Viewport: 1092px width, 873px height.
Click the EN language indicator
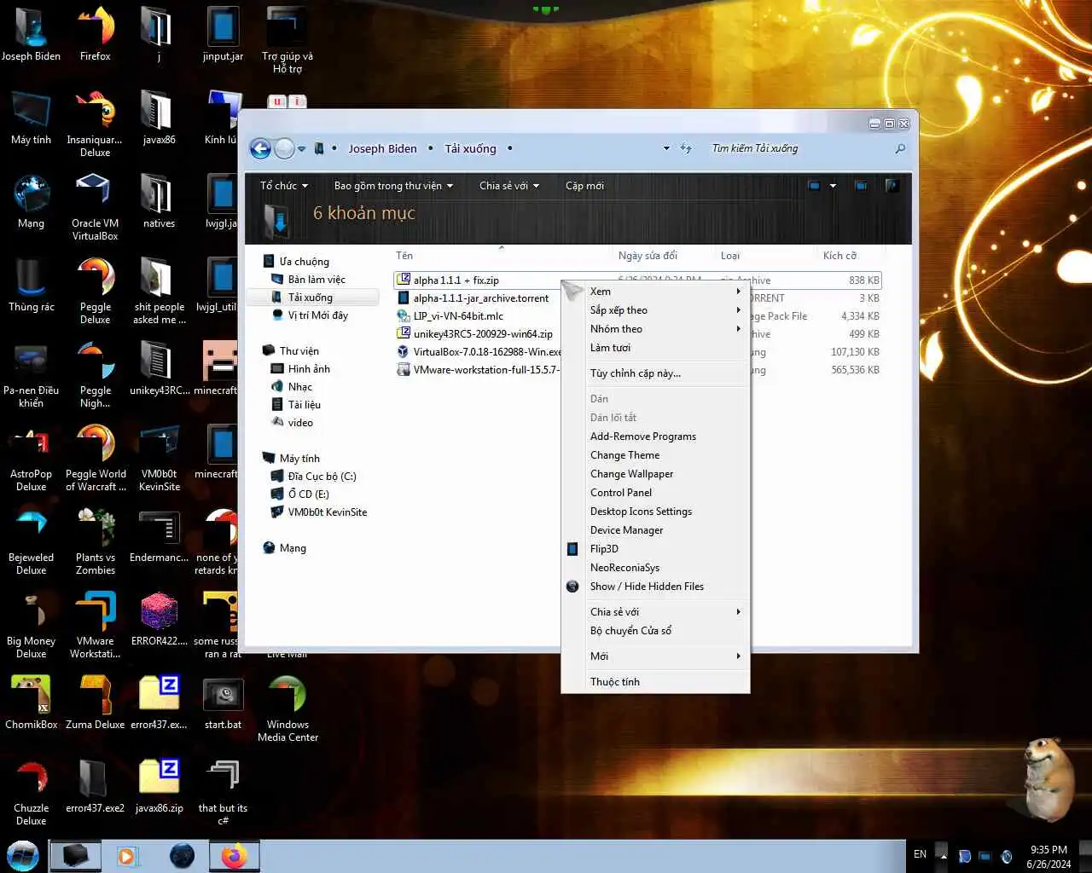click(920, 854)
